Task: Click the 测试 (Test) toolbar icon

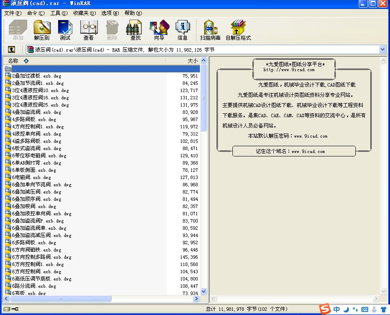Action: pos(65,30)
